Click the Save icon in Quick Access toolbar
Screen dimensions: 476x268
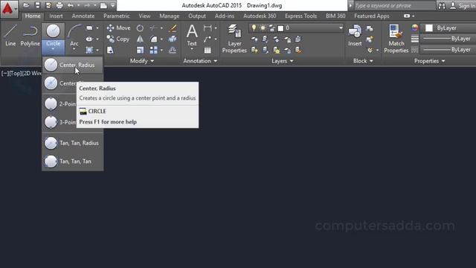click(x=37, y=5)
